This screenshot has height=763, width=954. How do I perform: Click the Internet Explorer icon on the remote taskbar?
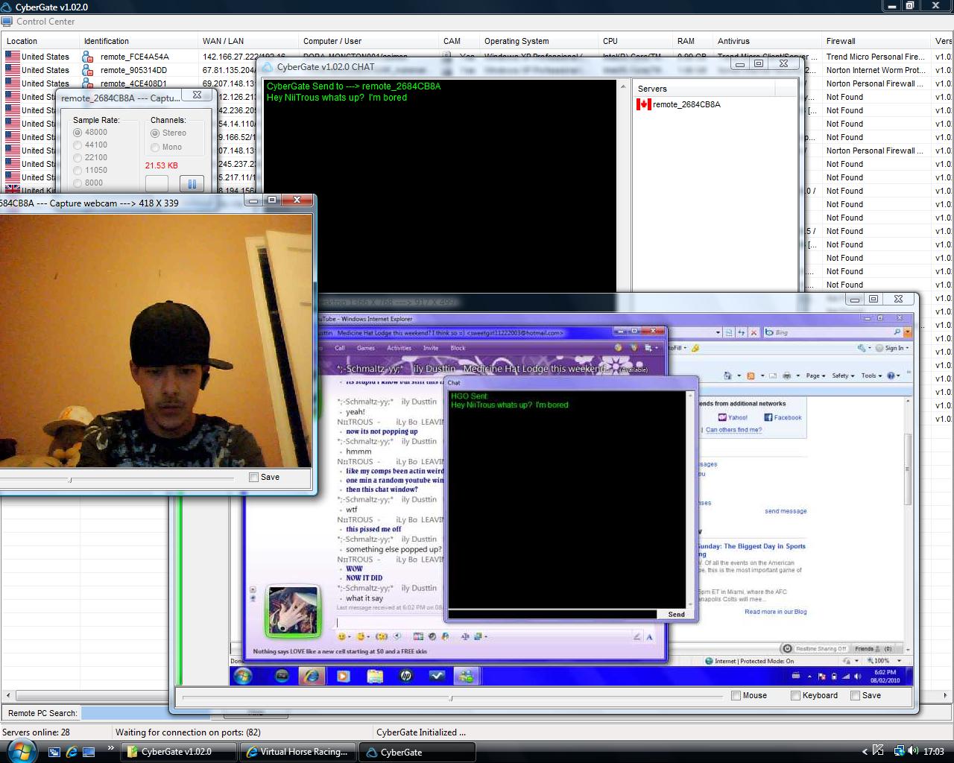point(312,676)
